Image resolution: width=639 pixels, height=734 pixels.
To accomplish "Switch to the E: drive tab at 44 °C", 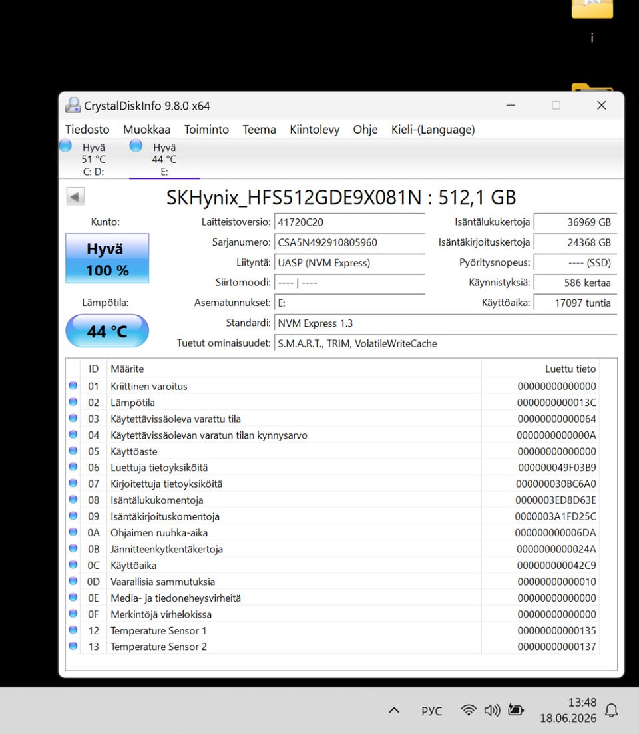I will click(x=164, y=159).
